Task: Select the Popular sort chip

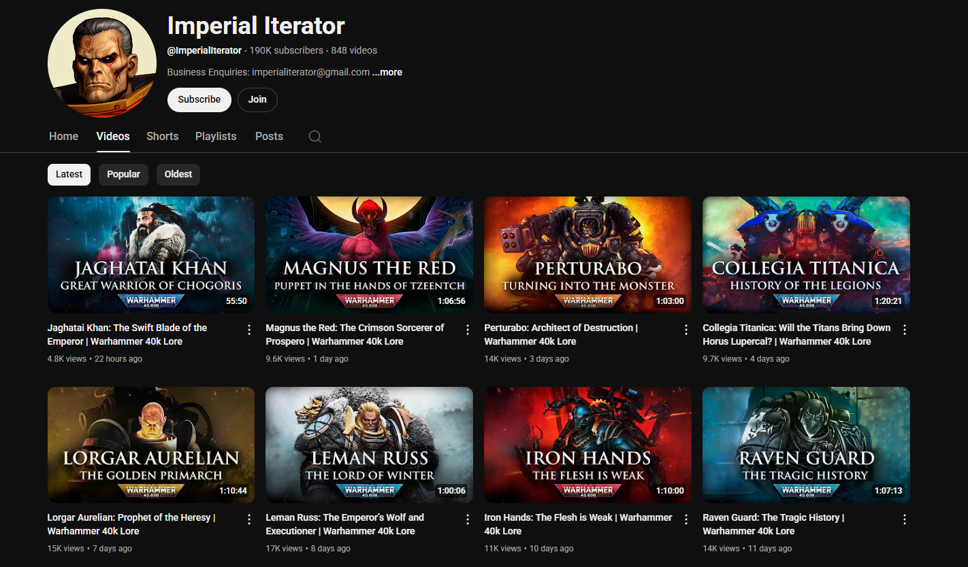Action: point(123,175)
